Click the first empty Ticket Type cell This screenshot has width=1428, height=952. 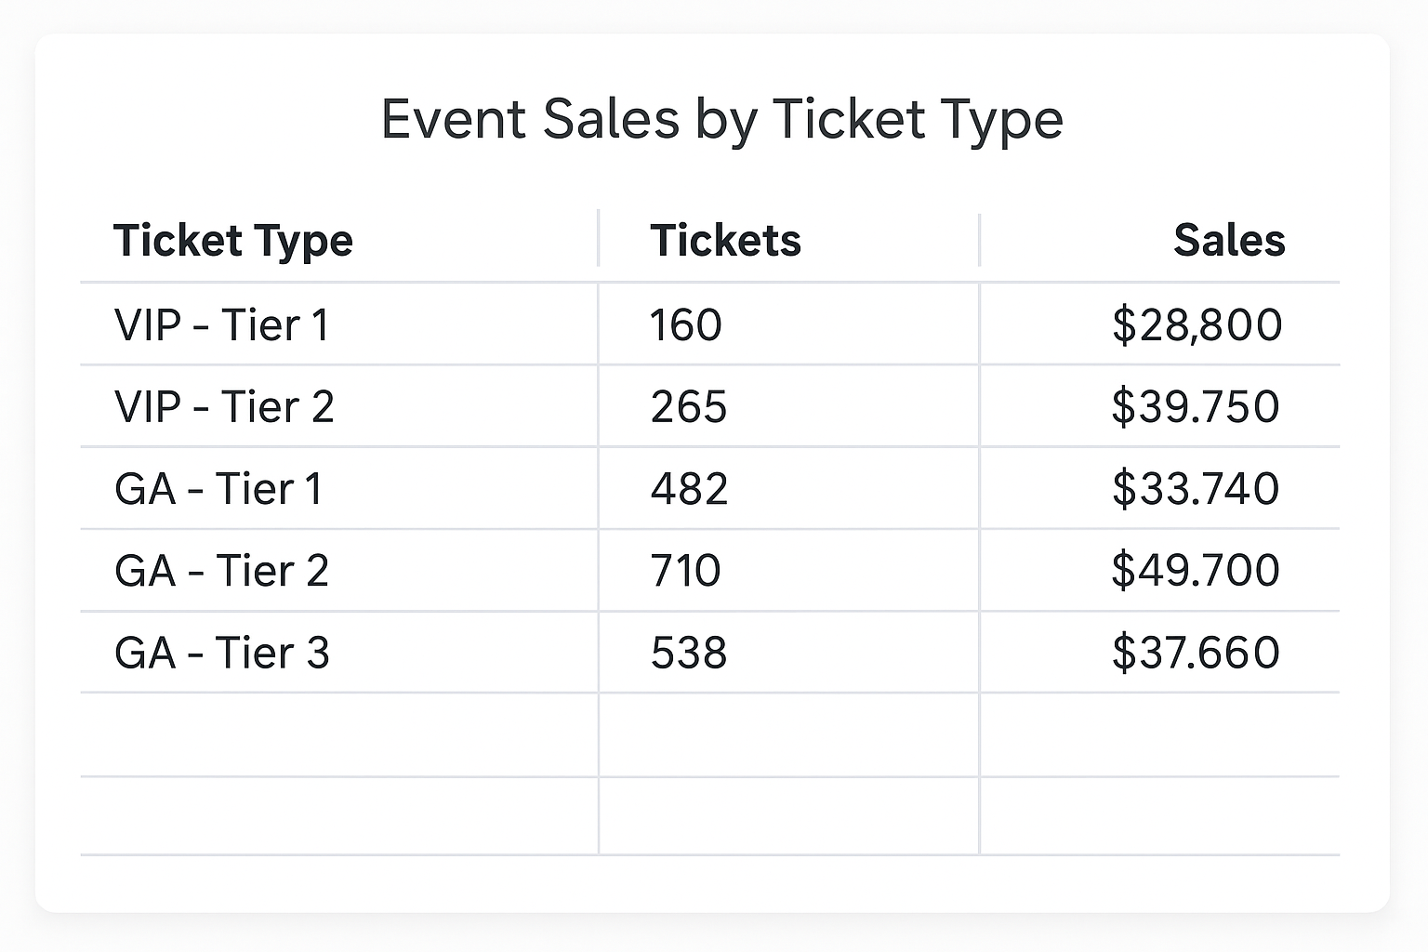(x=339, y=734)
